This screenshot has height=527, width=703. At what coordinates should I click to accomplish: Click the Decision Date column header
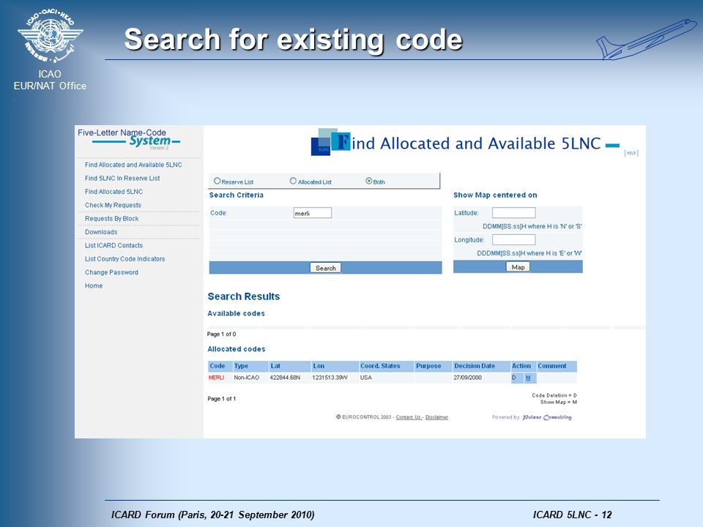point(481,366)
